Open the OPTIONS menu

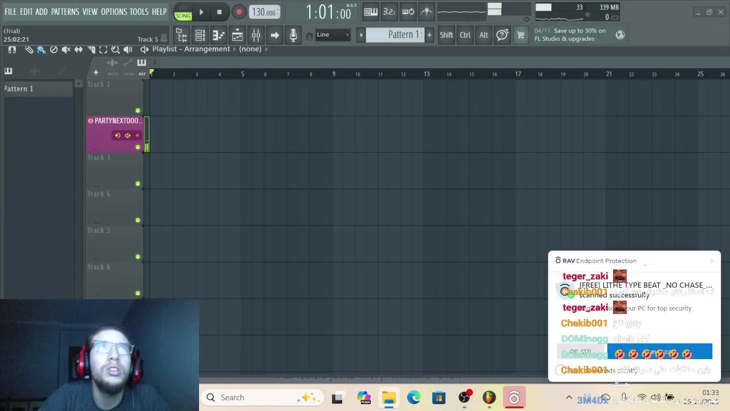click(x=114, y=11)
